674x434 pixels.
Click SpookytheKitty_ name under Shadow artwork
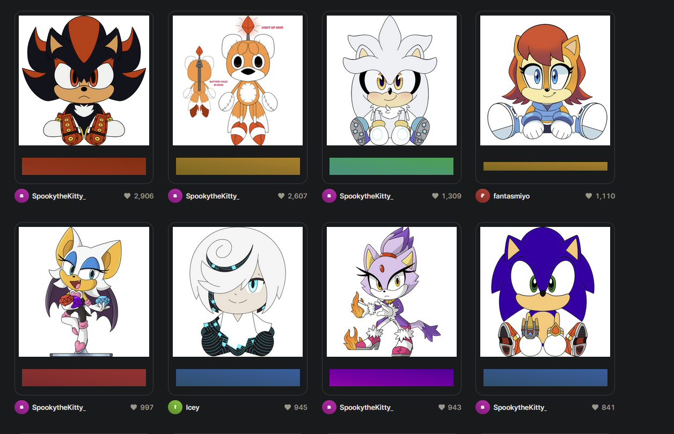coord(59,196)
